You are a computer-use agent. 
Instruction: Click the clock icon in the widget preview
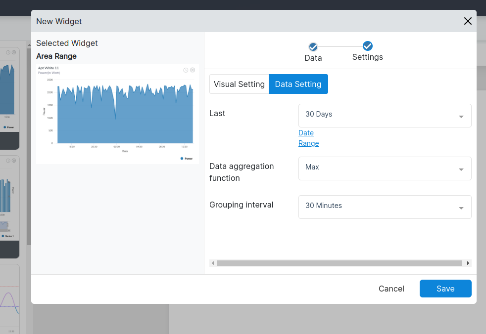pos(186,70)
